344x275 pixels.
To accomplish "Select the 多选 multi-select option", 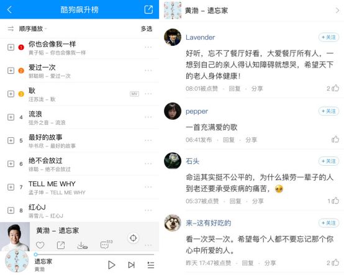I will click(147, 29).
